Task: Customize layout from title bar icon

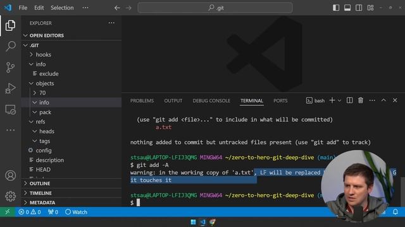Action: pyautogui.click(x=370, y=8)
